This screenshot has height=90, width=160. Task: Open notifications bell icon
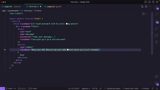157,88
